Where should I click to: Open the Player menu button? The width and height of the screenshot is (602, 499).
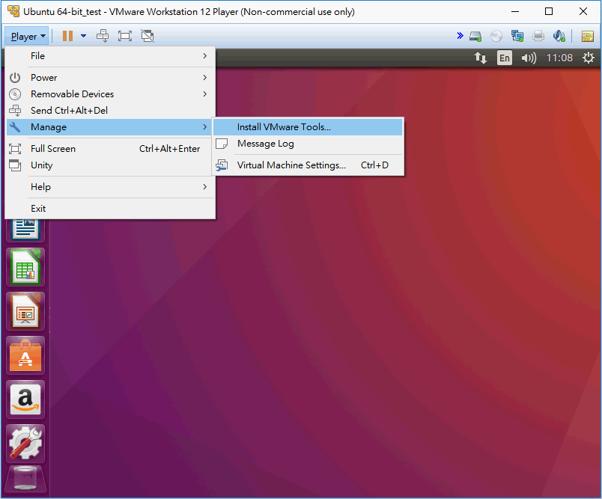(27, 37)
